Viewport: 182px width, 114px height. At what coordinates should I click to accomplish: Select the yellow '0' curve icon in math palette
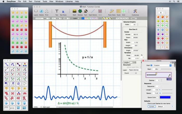point(26,43)
